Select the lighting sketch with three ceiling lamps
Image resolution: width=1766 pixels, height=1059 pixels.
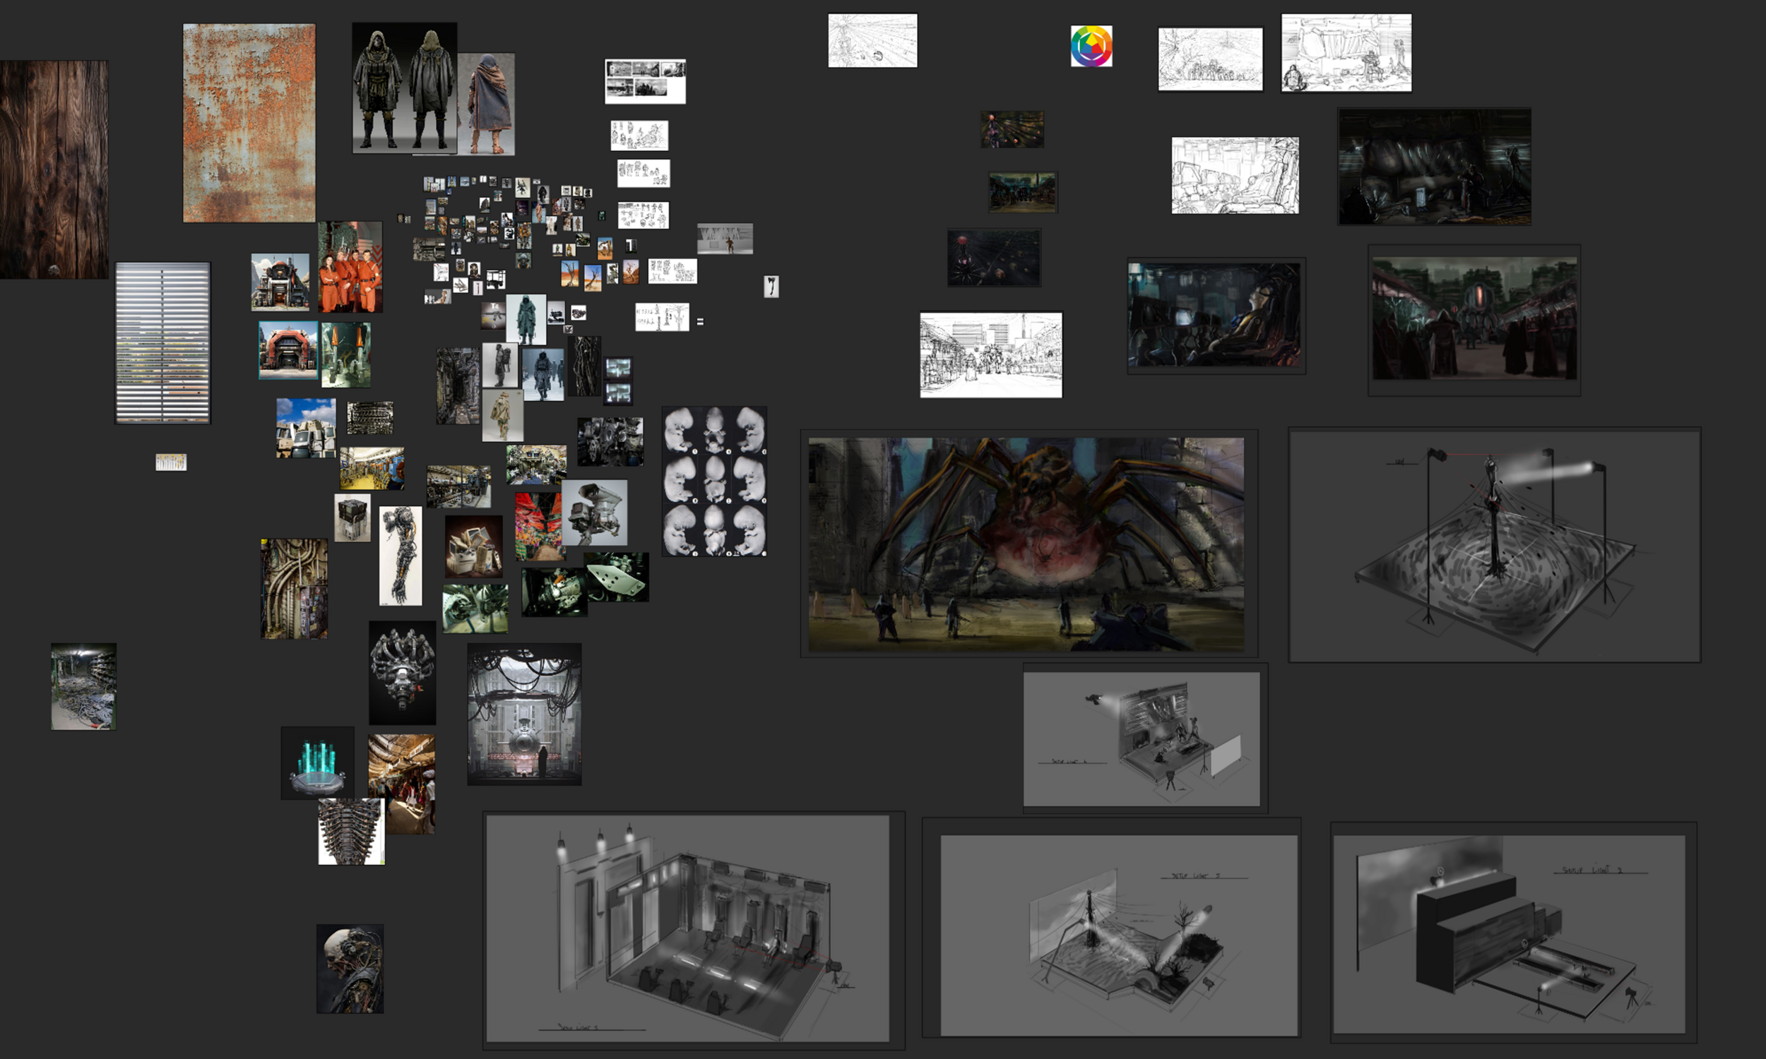coord(687,928)
